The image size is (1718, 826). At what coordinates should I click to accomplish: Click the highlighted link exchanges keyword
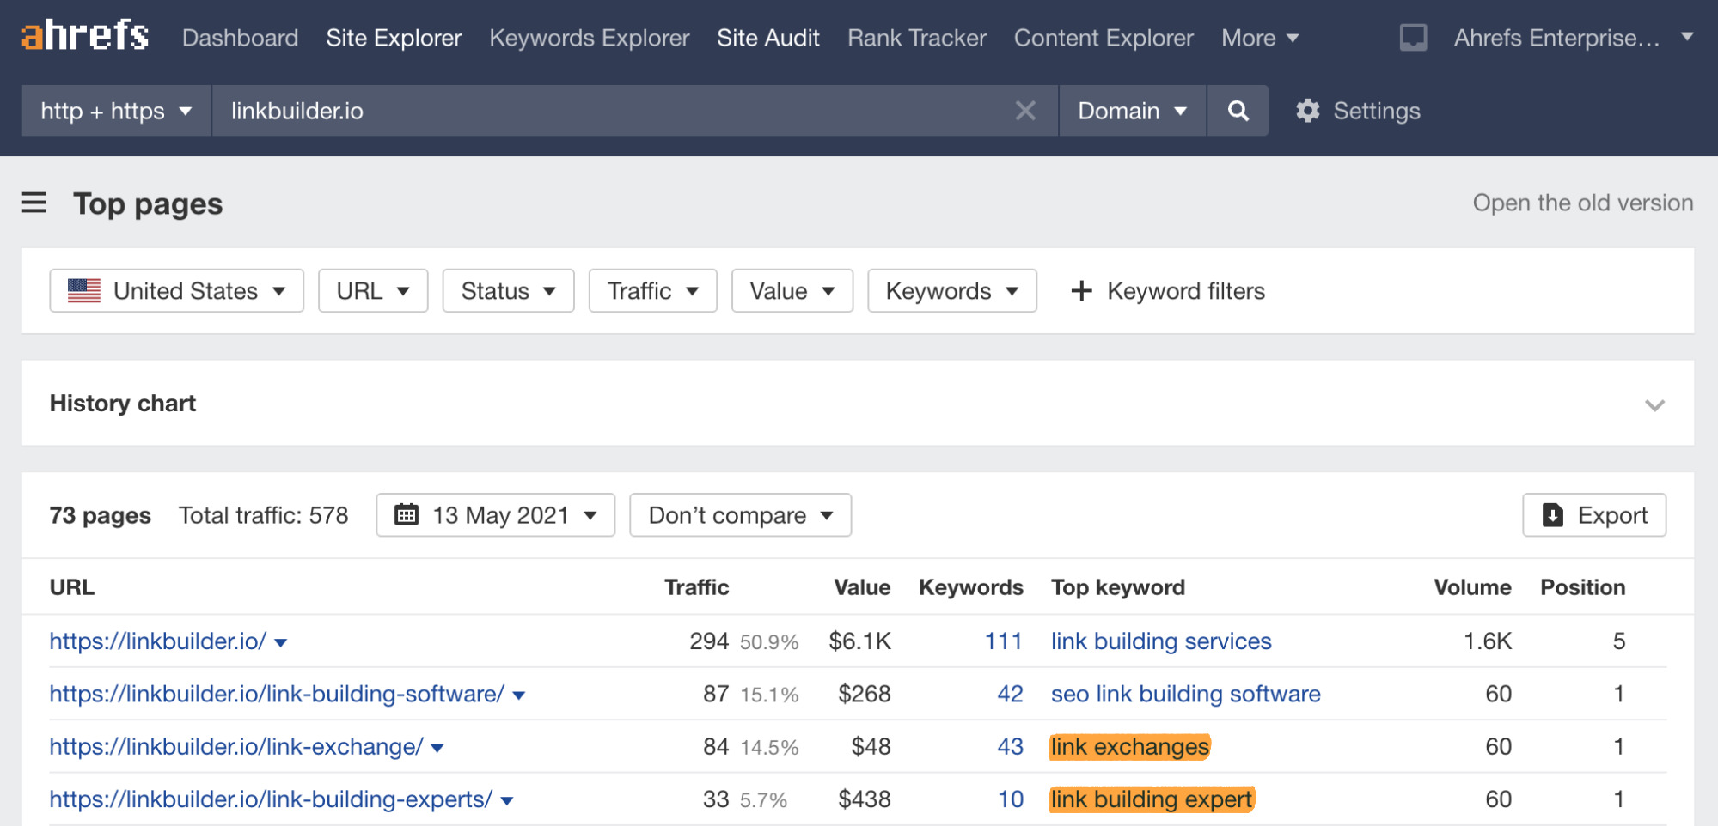point(1129,747)
